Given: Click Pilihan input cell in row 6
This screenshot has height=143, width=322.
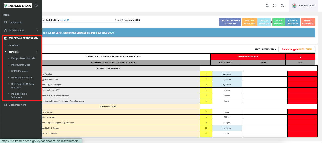Looking at the screenshot, I should click(265, 101).
